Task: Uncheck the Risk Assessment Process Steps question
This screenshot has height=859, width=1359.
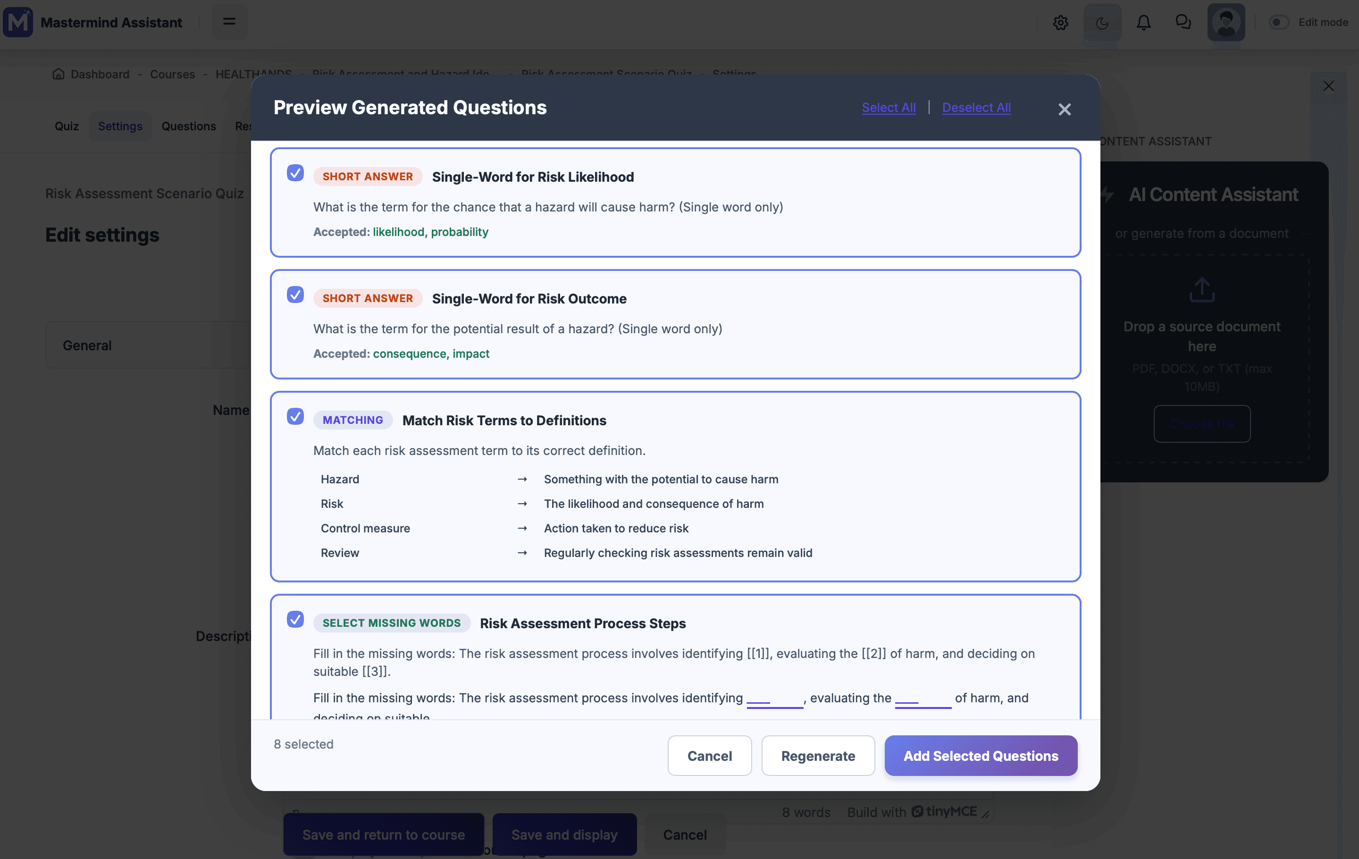Action: tap(295, 619)
